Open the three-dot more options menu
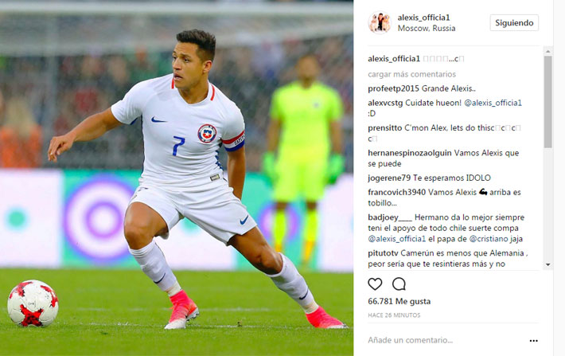Viewport: 565px width, 356px height. [x=534, y=341]
